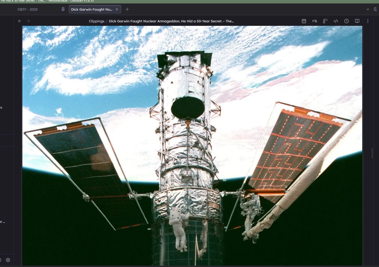Open a new tab with plus icon

(127, 9)
